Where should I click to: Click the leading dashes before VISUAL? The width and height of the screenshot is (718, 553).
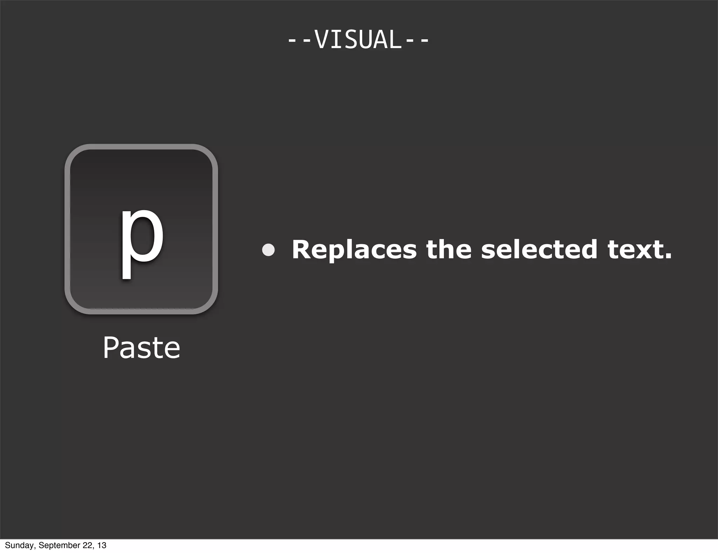pos(299,40)
